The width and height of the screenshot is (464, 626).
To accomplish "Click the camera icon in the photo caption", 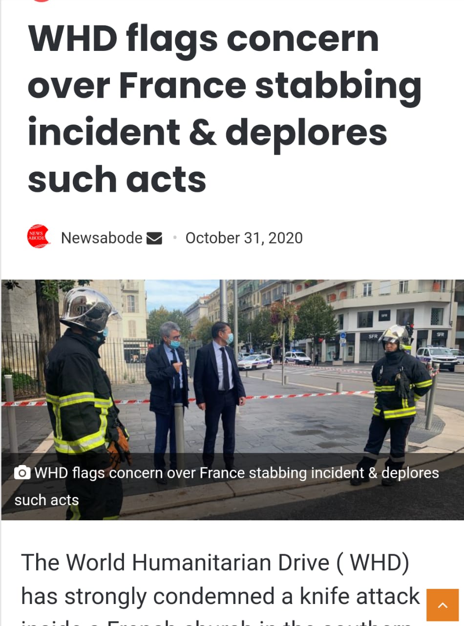I will [22, 473].
